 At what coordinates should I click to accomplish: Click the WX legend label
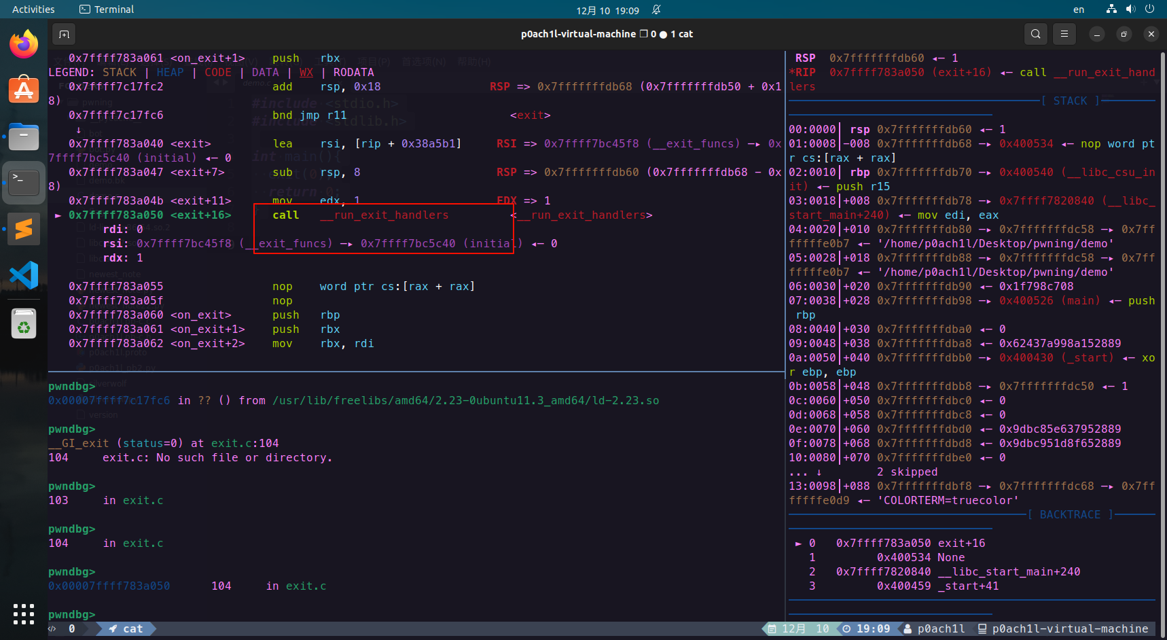point(306,73)
